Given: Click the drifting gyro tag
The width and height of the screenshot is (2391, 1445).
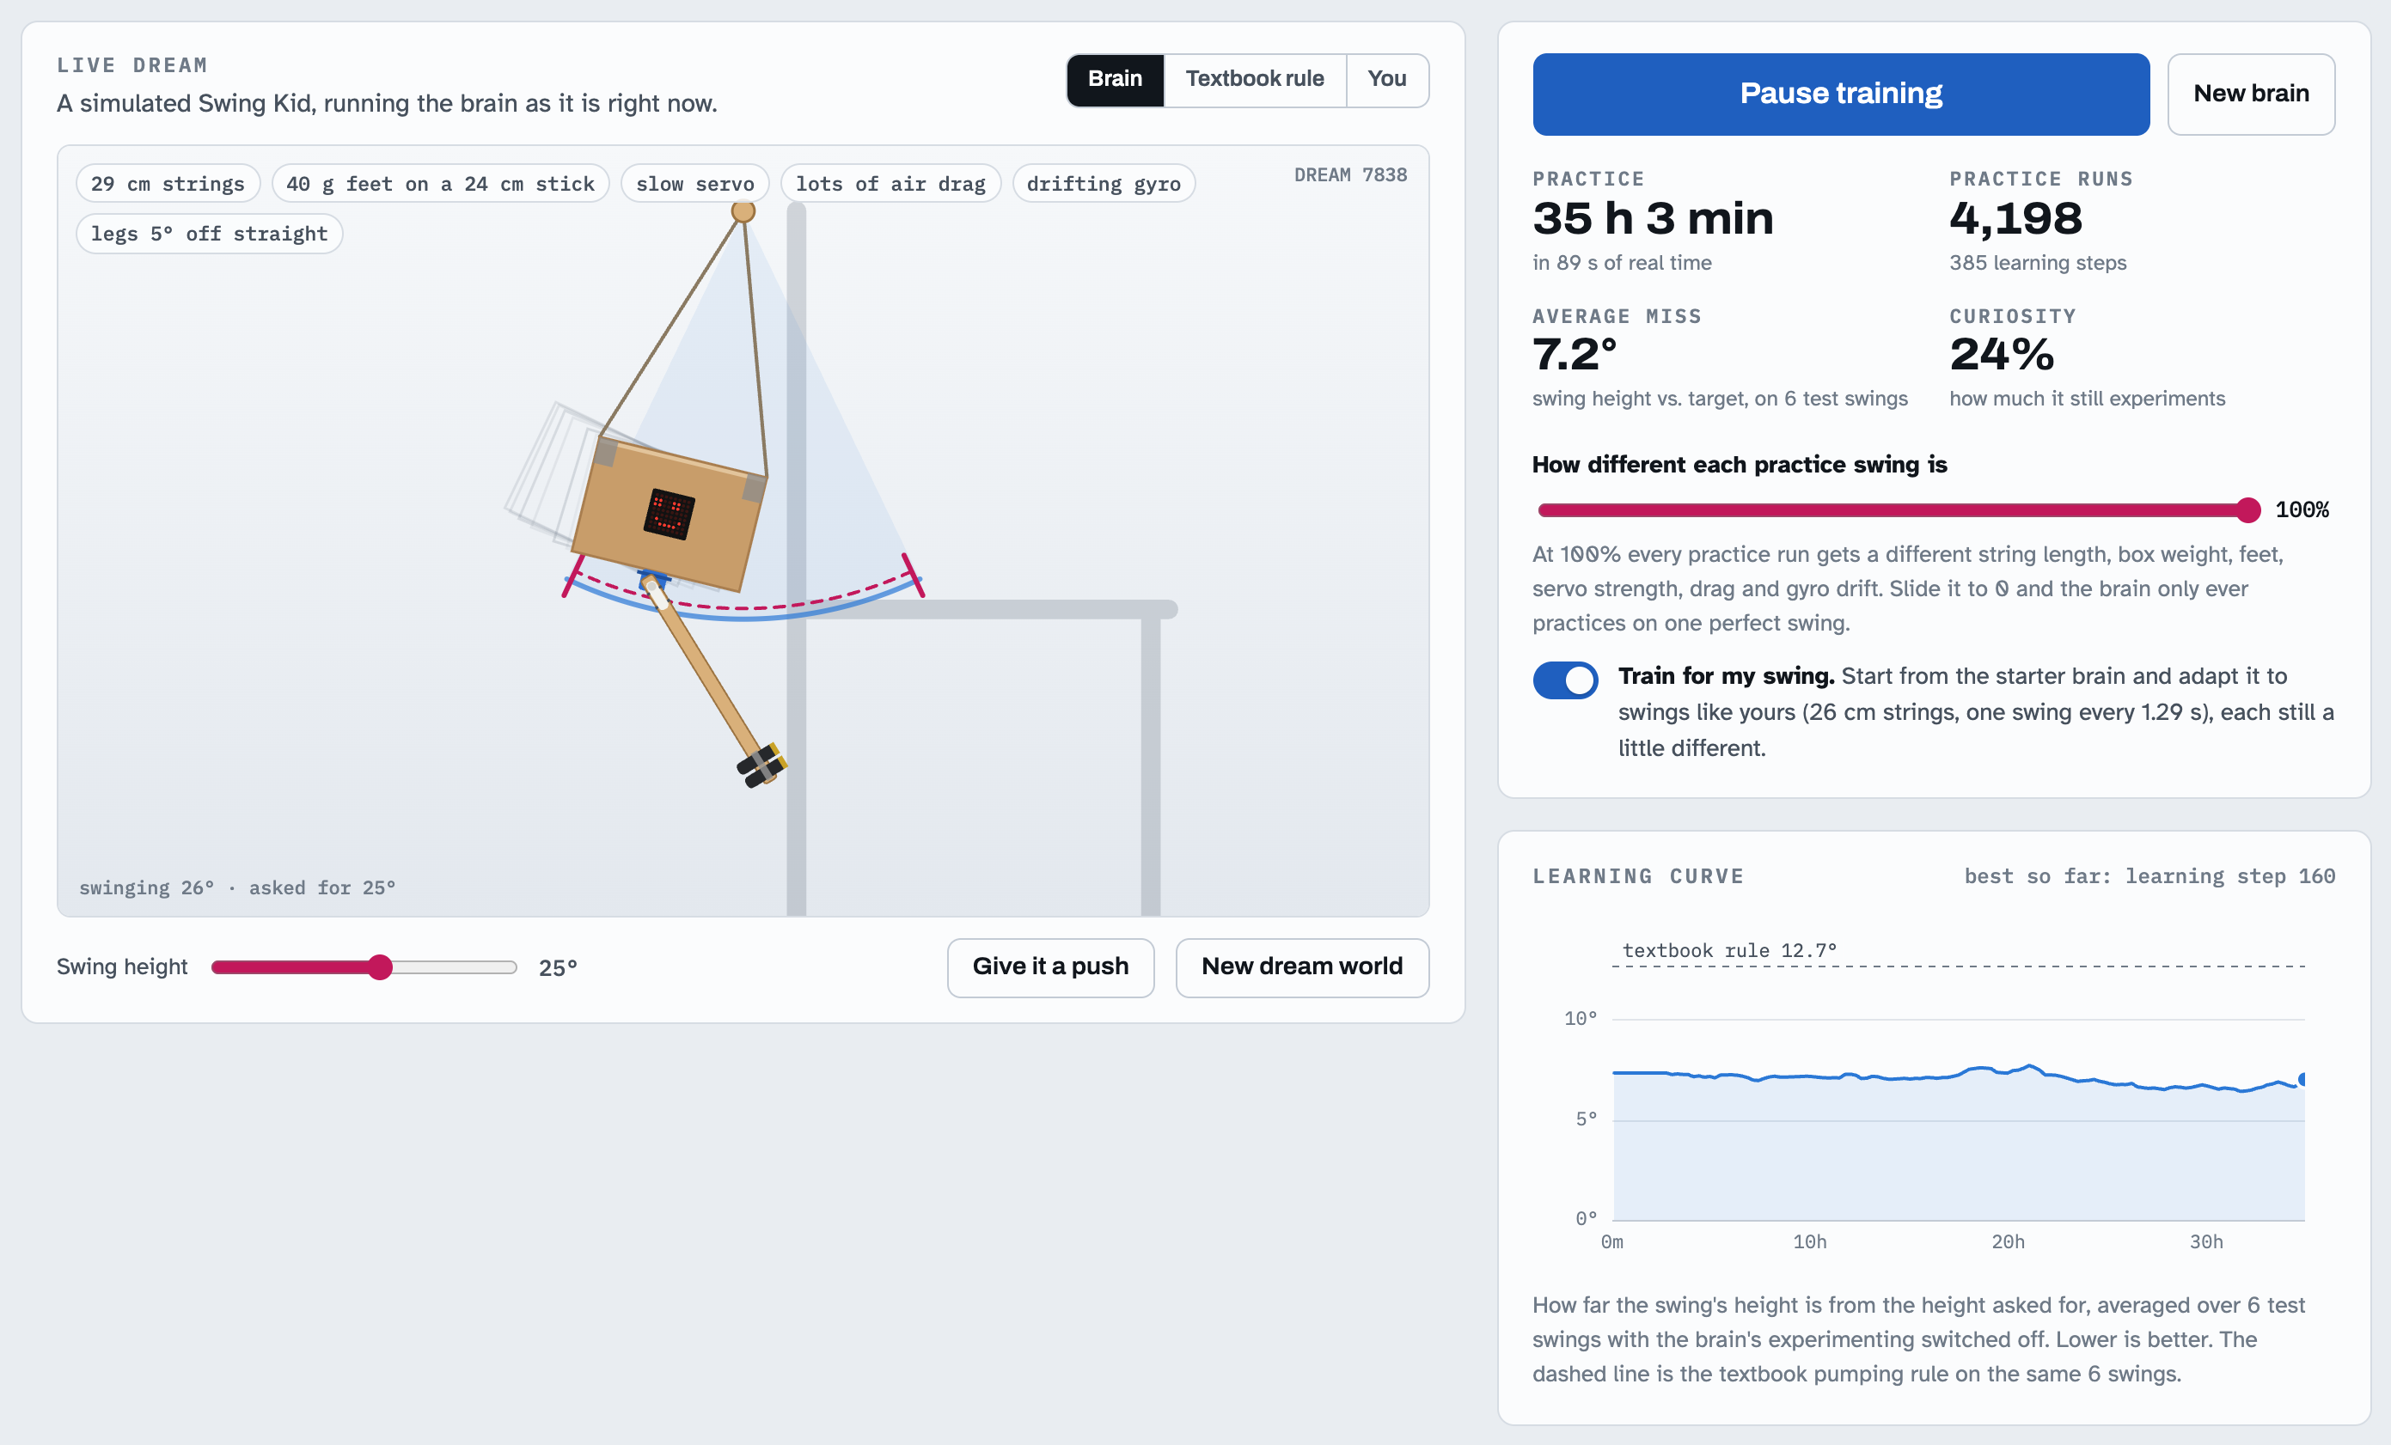Looking at the screenshot, I should (x=1104, y=183).
